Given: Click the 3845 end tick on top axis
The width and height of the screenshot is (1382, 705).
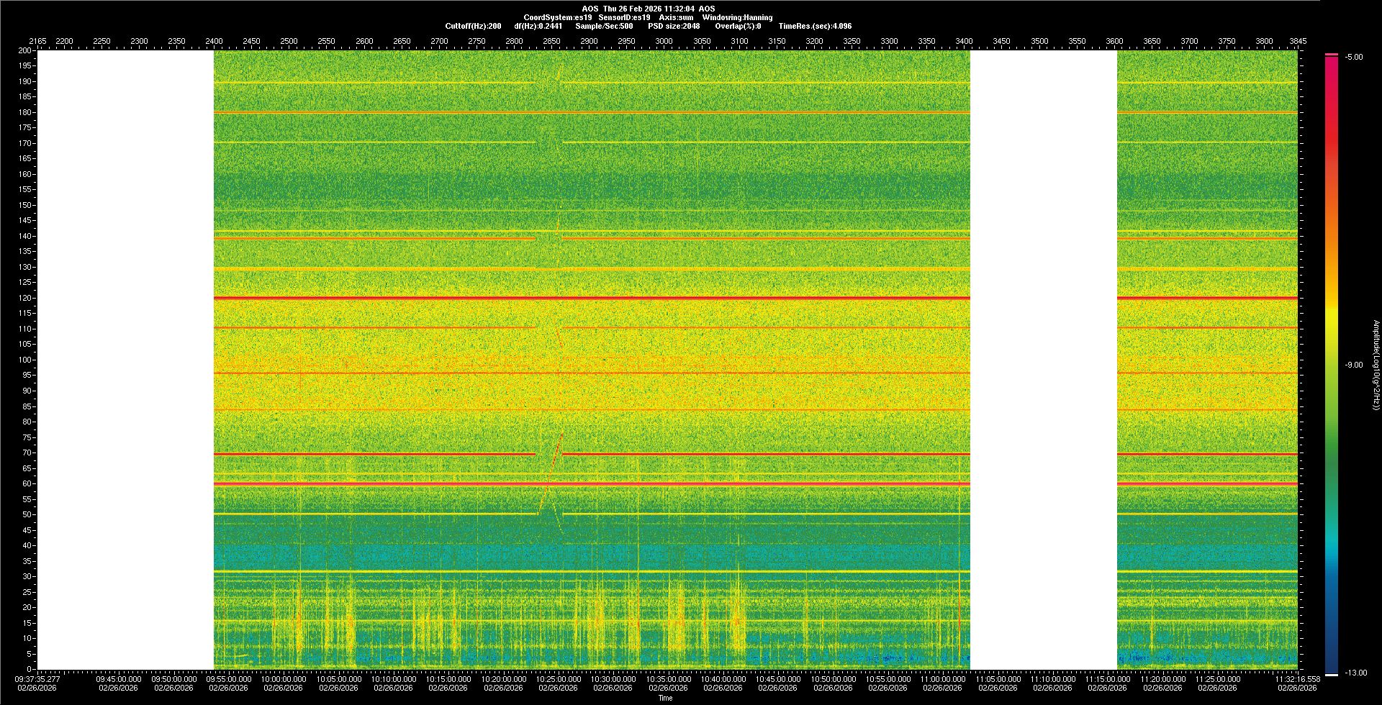Looking at the screenshot, I should pyautogui.click(x=1298, y=41).
